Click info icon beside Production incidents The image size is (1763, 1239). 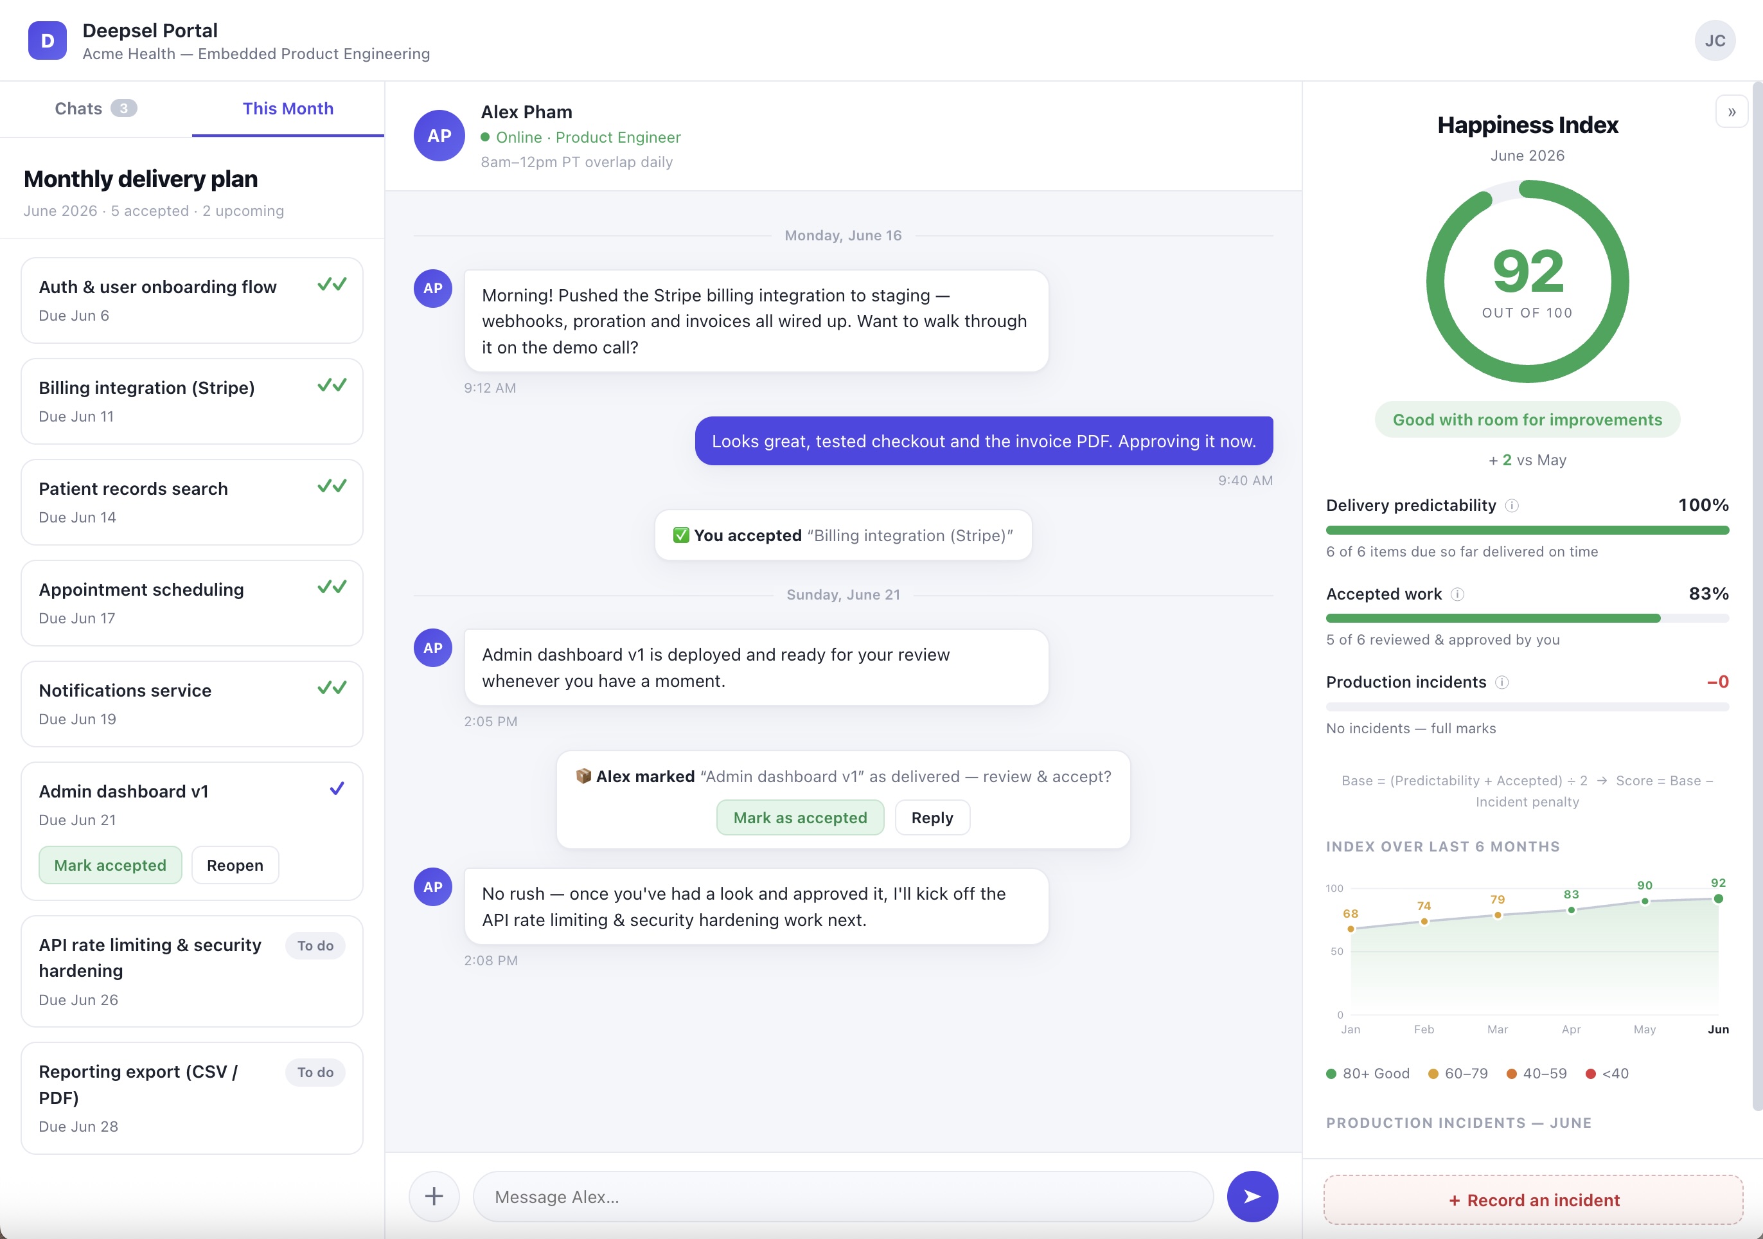point(1502,682)
